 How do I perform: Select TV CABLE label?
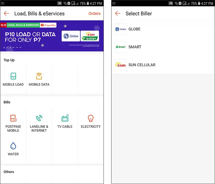pos(65,127)
